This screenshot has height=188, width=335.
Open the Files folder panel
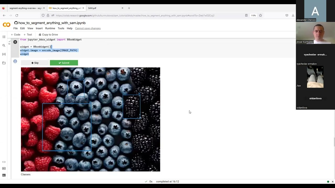point(4,63)
